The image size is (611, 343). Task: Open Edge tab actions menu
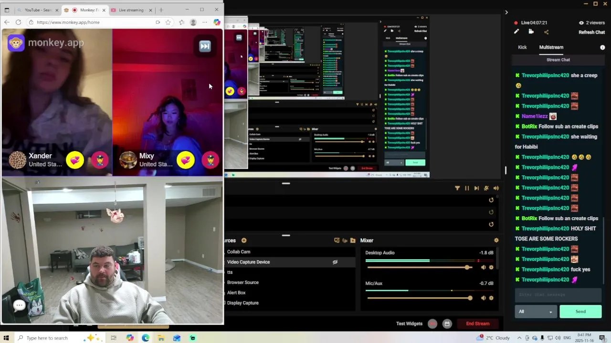click(7, 10)
